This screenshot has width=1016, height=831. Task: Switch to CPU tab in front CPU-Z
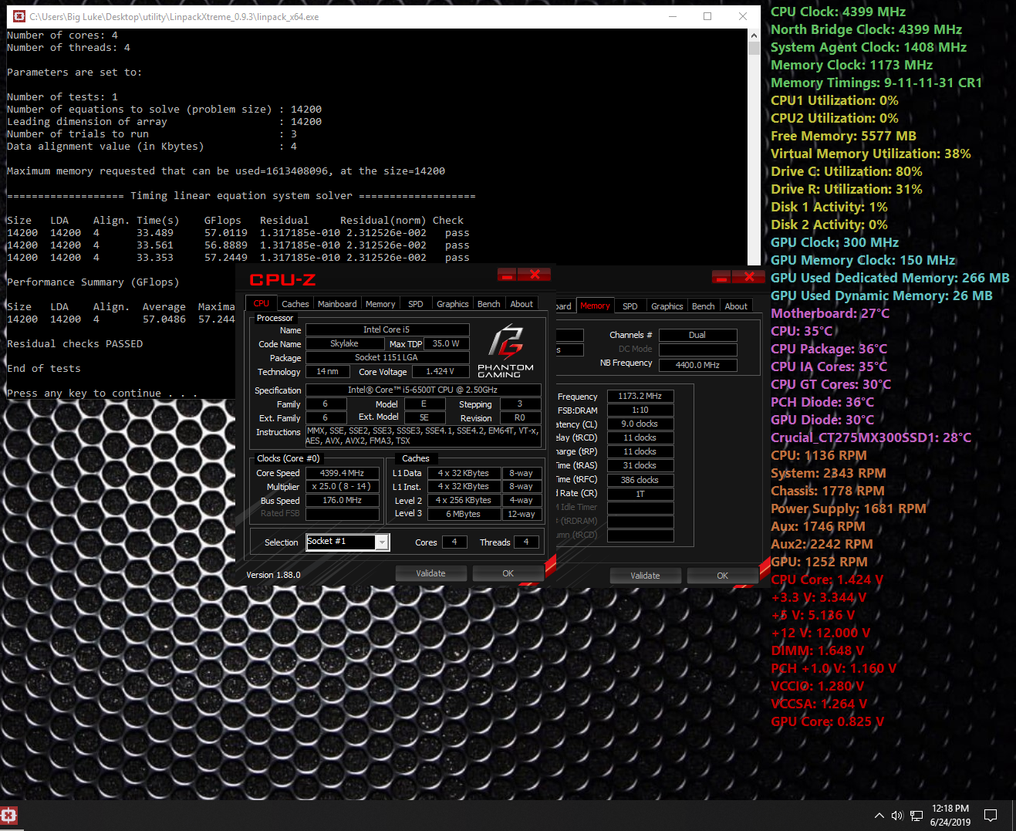(262, 303)
